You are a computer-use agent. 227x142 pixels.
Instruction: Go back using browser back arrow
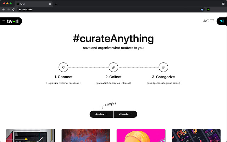(x=4, y=10)
